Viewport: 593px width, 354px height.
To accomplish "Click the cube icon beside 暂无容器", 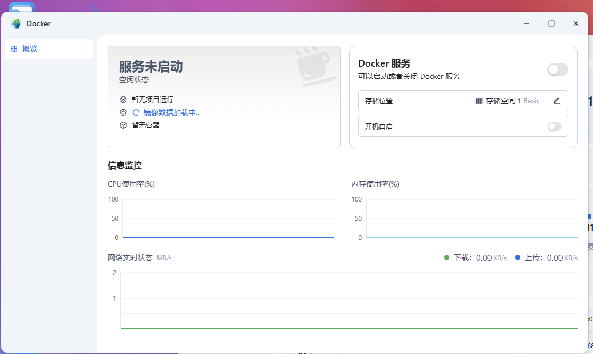I will 123,125.
